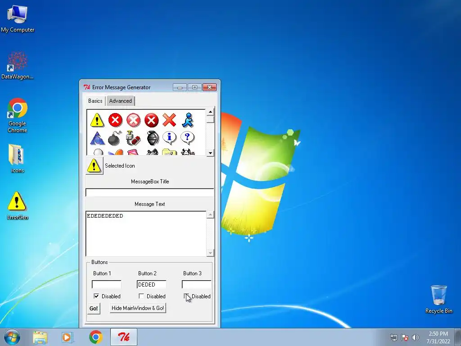Maximize the Error Message Generator window

coord(194,87)
